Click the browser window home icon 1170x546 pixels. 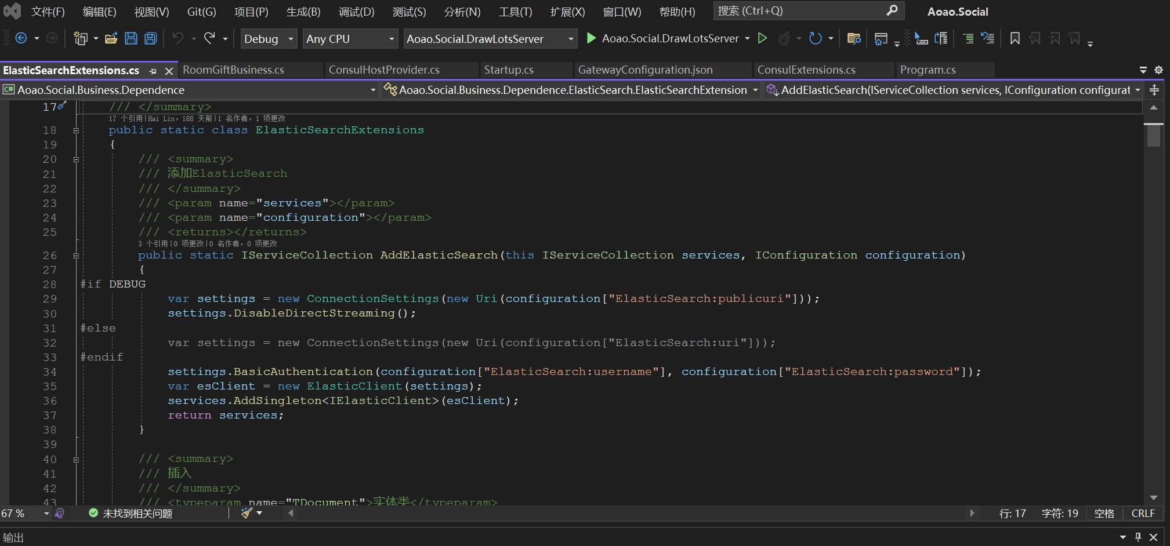point(881,39)
